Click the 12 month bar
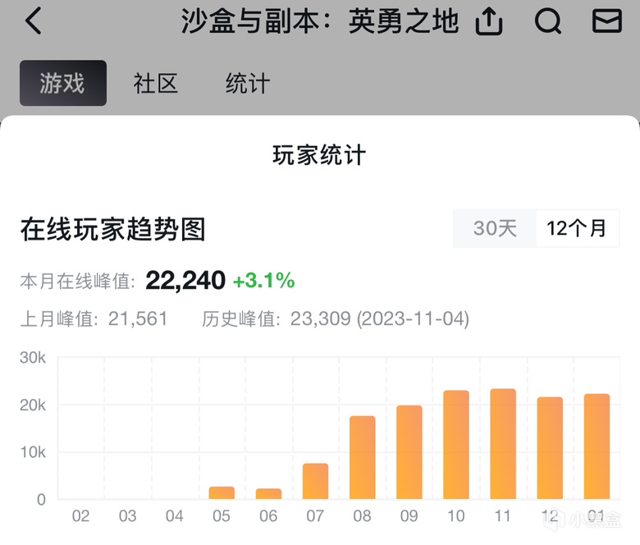640x545 pixels. [550, 448]
